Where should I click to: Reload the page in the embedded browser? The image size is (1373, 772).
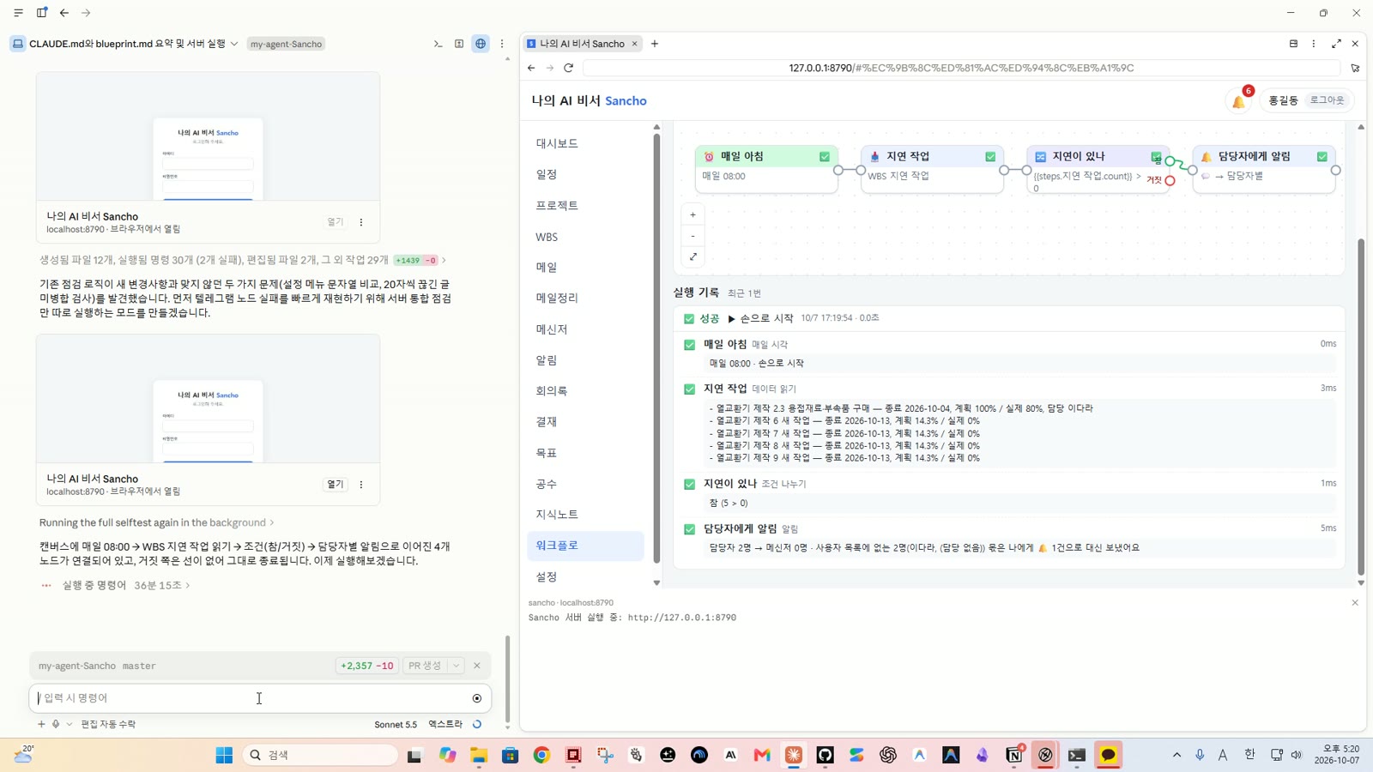(568, 68)
